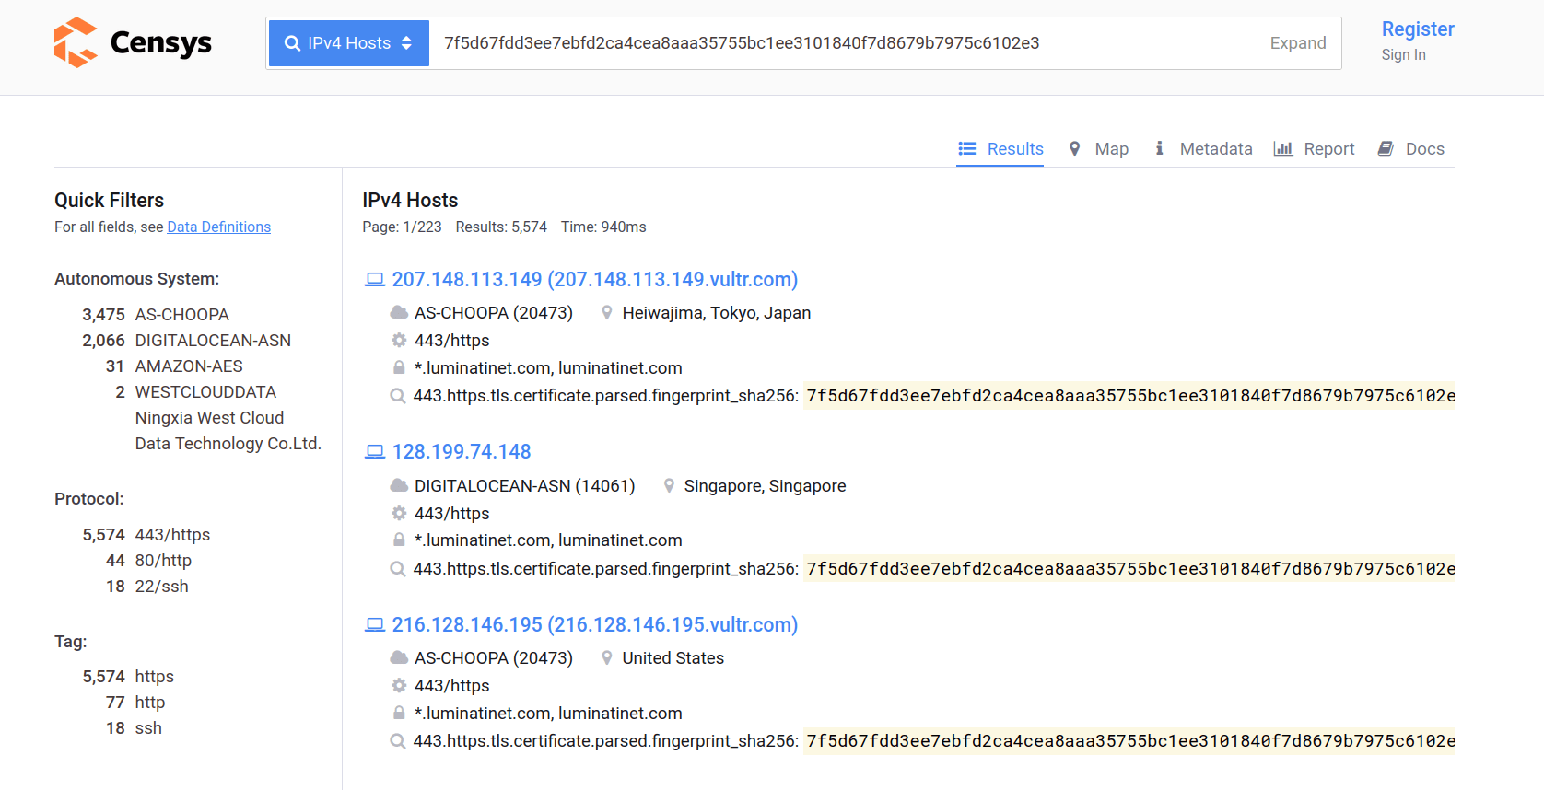Click the location pin beside Heiwajima, Tokyo, Japan

pos(607,313)
